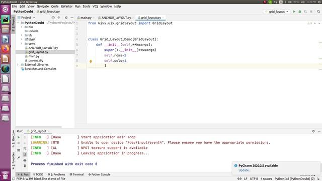322x181 pixels.
Task: Toggle the Structure side panel
Action: coord(13,139)
